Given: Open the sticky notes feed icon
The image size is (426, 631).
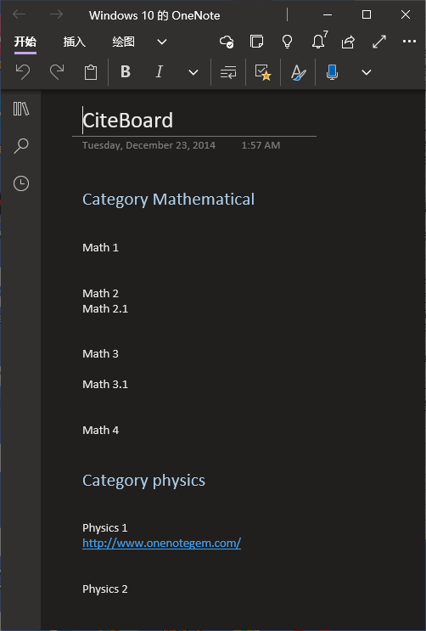Looking at the screenshot, I should [x=256, y=42].
